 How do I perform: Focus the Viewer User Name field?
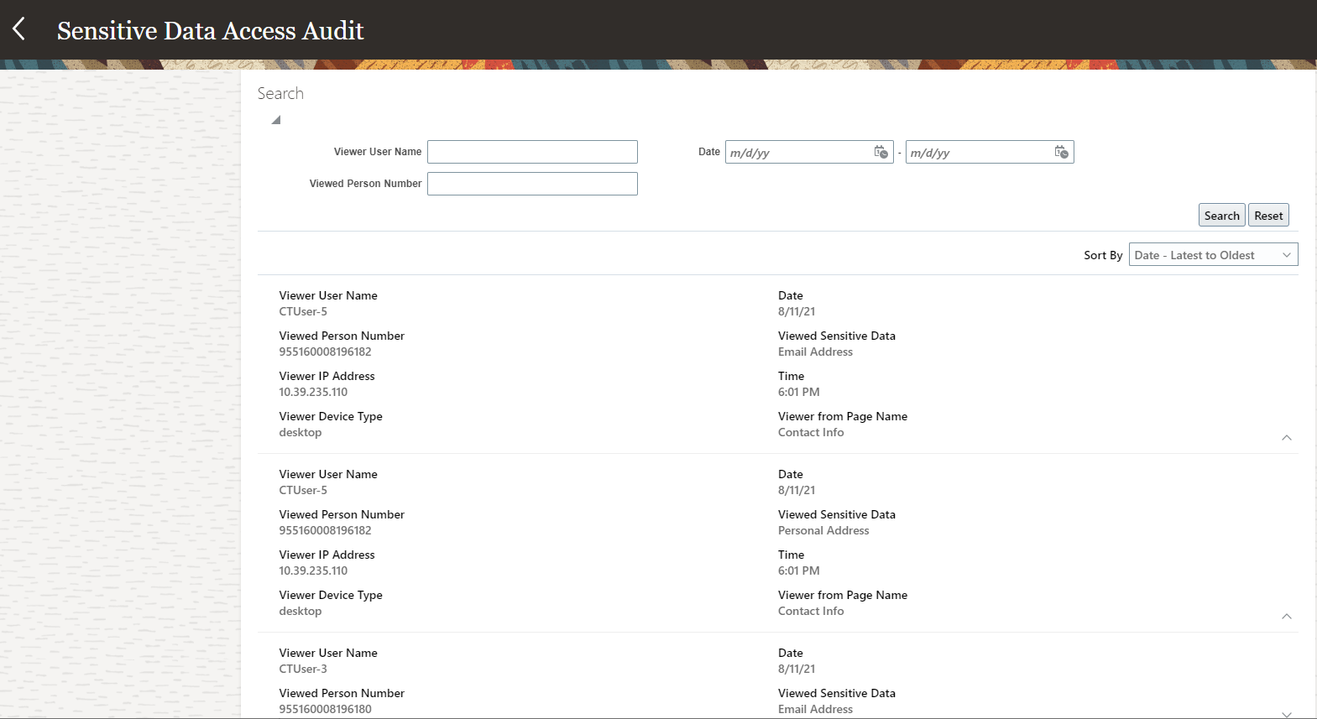coord(532,152)
